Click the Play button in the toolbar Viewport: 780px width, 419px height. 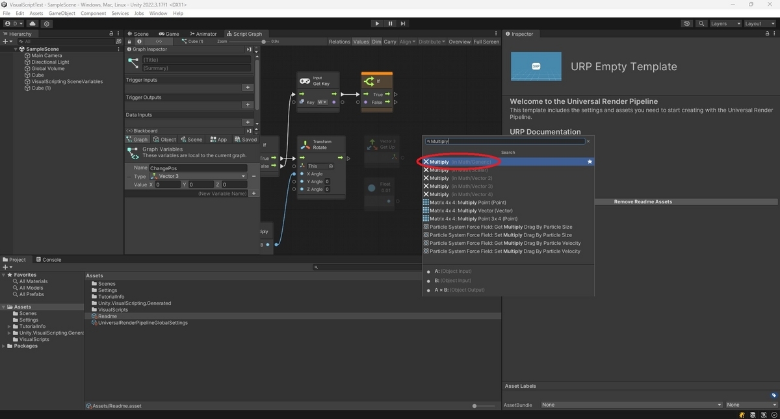pyautogui.click(x=377, y=23)
